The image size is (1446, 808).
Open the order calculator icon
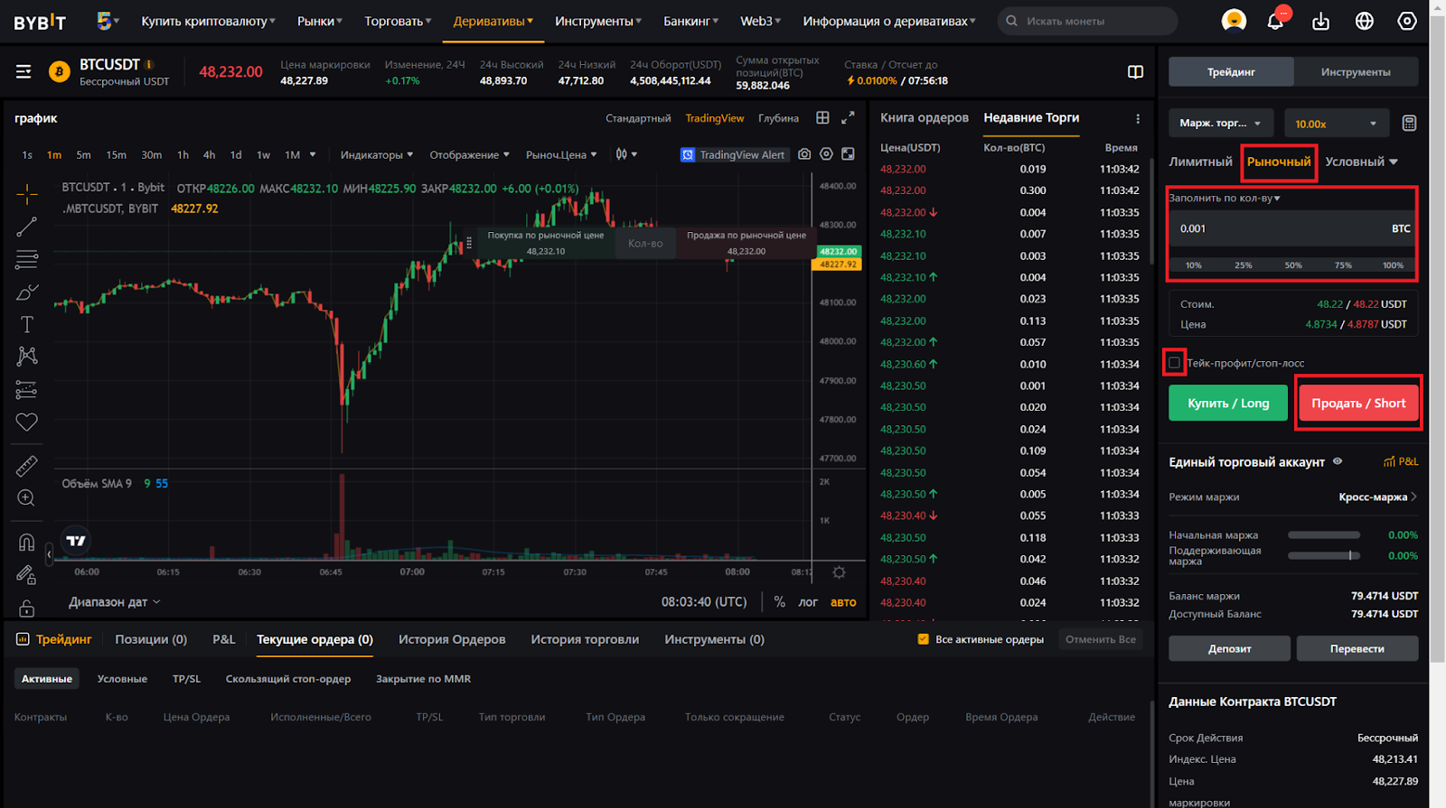tap(1409, 123)
